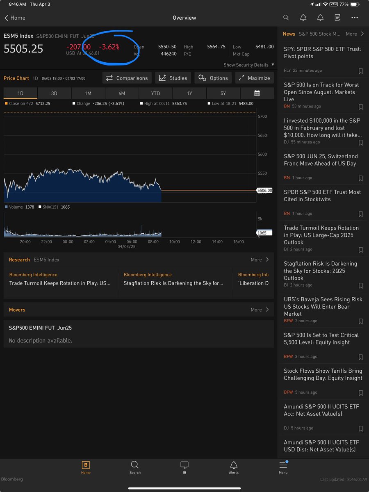Expand News panel via More

(355, 34)
